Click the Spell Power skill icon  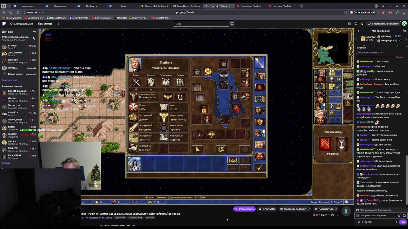point(166,82)
